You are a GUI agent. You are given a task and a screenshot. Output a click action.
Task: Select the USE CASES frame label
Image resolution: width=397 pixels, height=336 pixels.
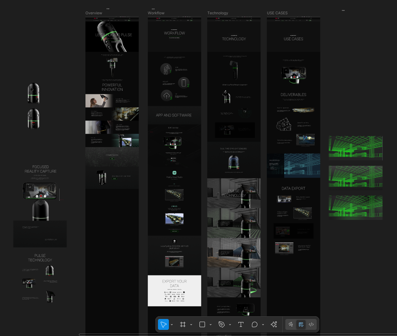[277, 13]
